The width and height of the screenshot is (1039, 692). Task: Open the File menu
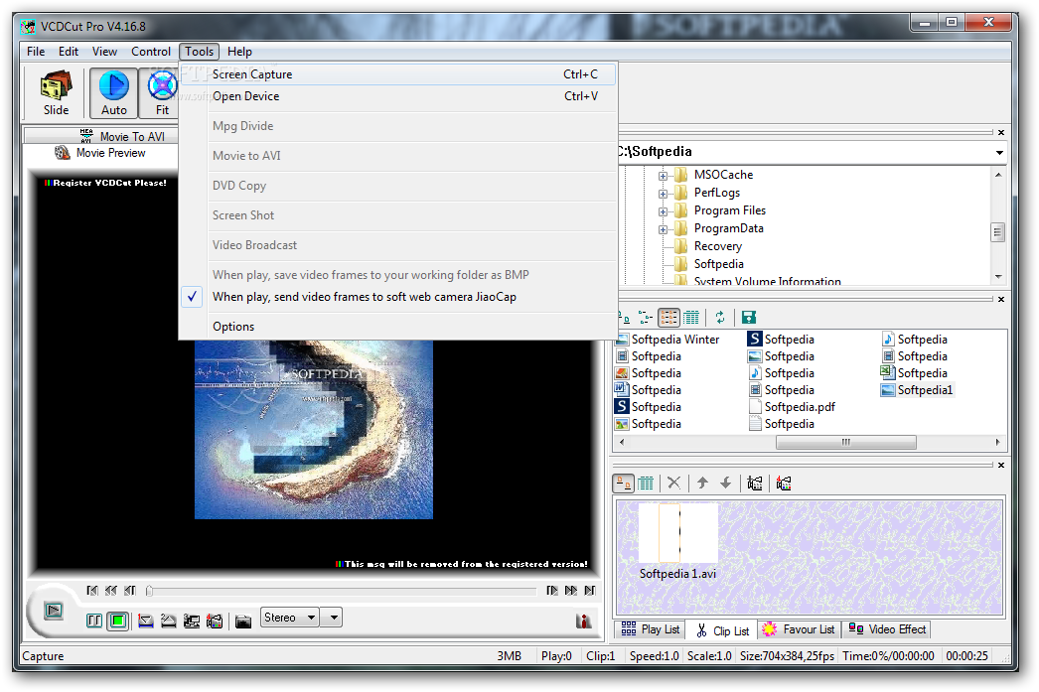click(x=36, y=52)
